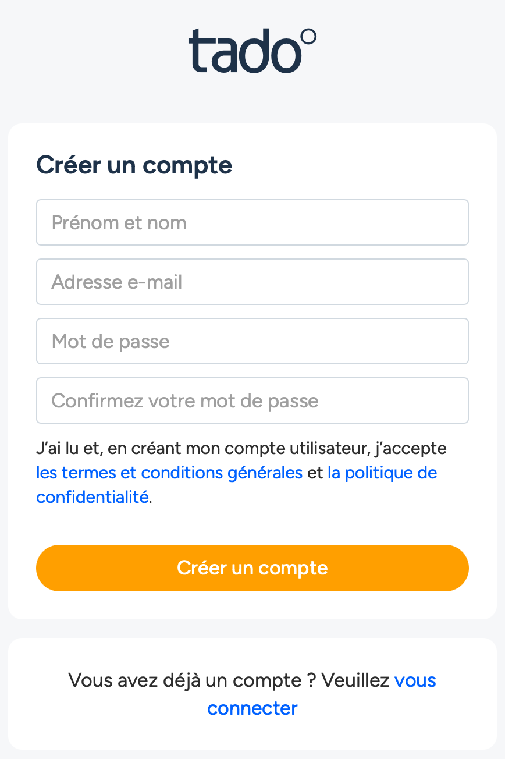Click the Créer un compte heading
Screen dimensions: 505x759
tap(134, 165)
